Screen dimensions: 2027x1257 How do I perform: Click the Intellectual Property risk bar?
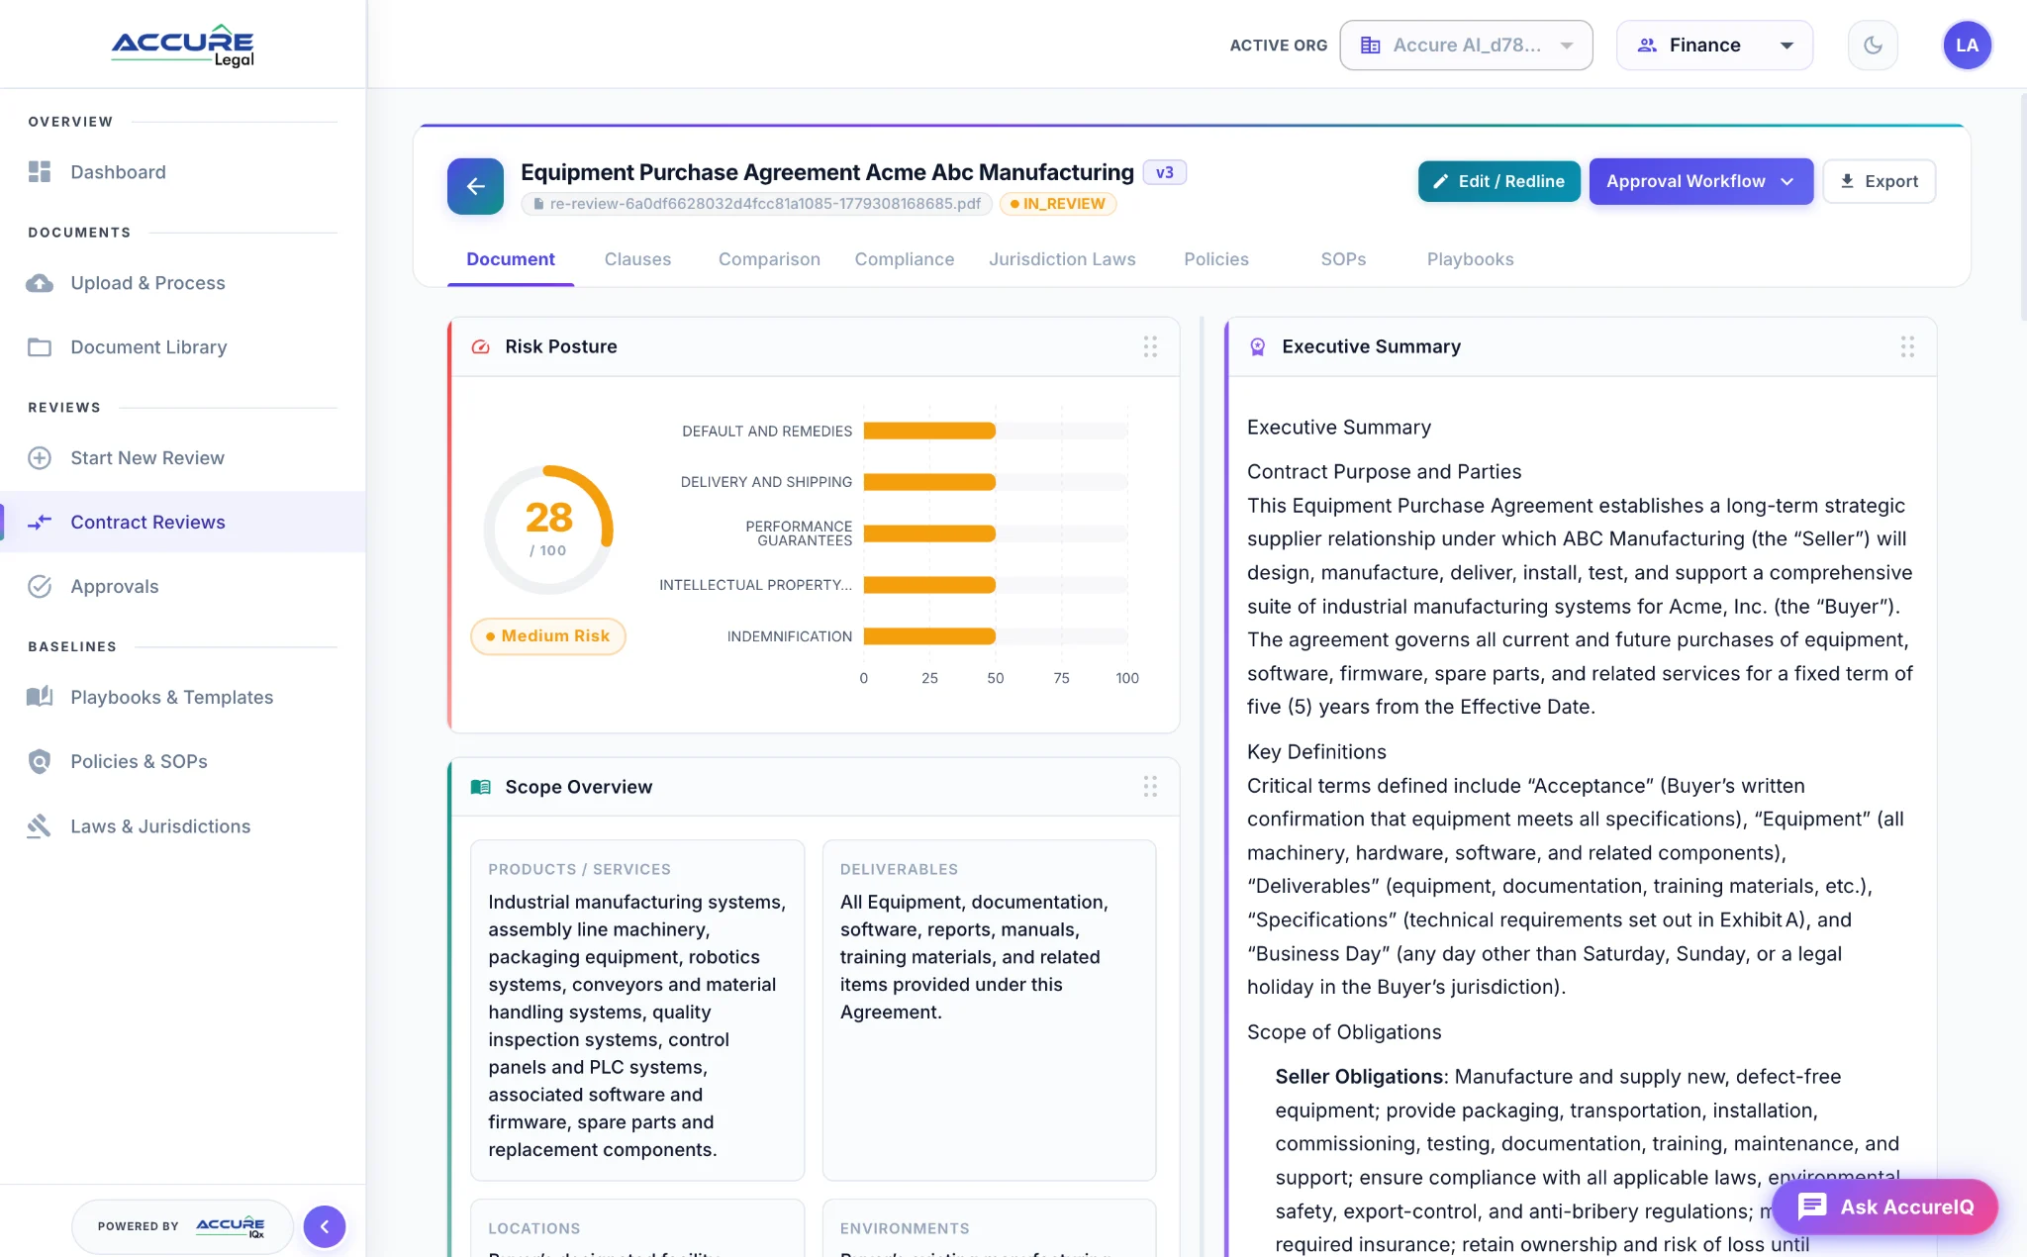(x=928, y=585)
